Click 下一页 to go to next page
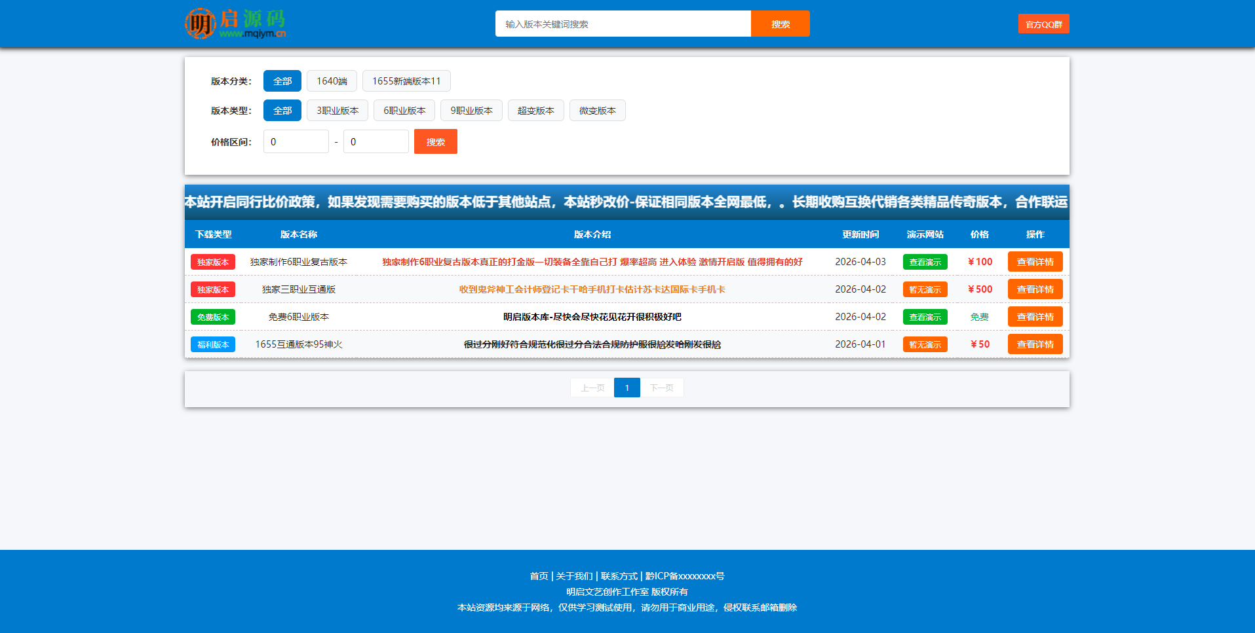The image size is (1255, 633). (662, 387)
